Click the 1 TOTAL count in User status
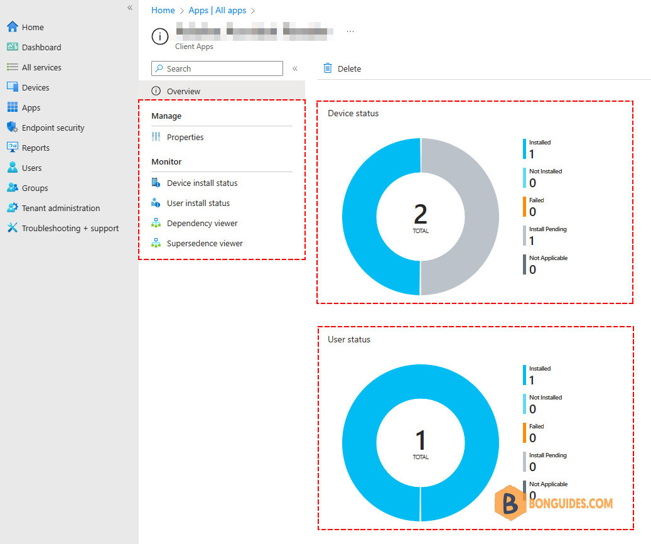The height and width of the screenshot is (544, 651). tap(421, 444)
